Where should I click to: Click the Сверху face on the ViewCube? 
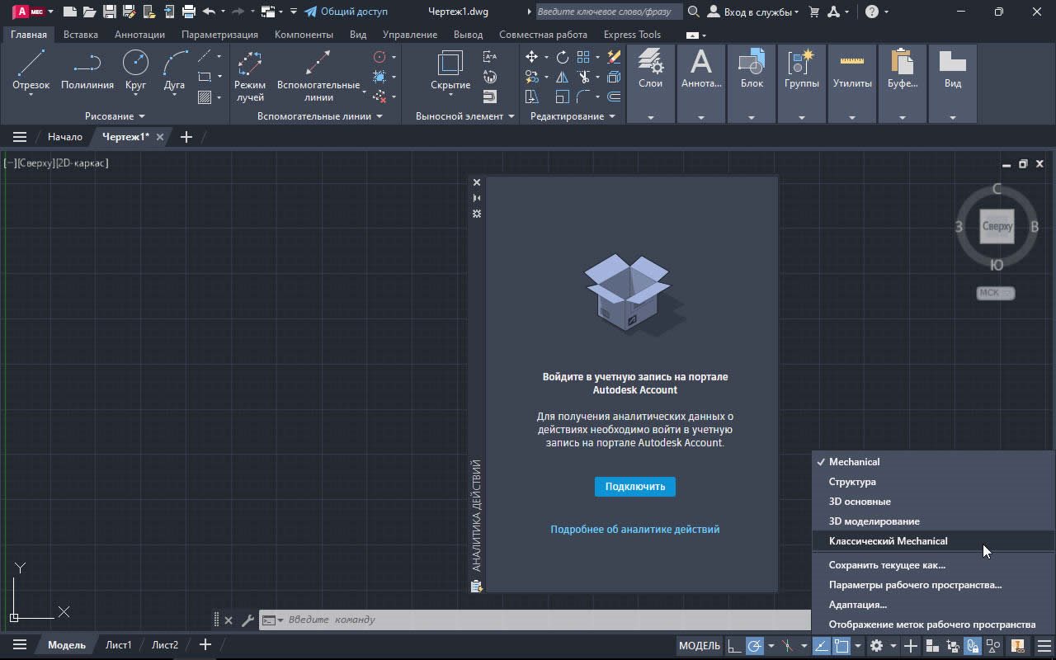(997, 226)
